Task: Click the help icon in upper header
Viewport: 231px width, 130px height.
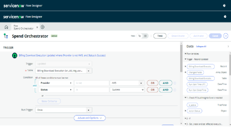Action: [224, 6]
